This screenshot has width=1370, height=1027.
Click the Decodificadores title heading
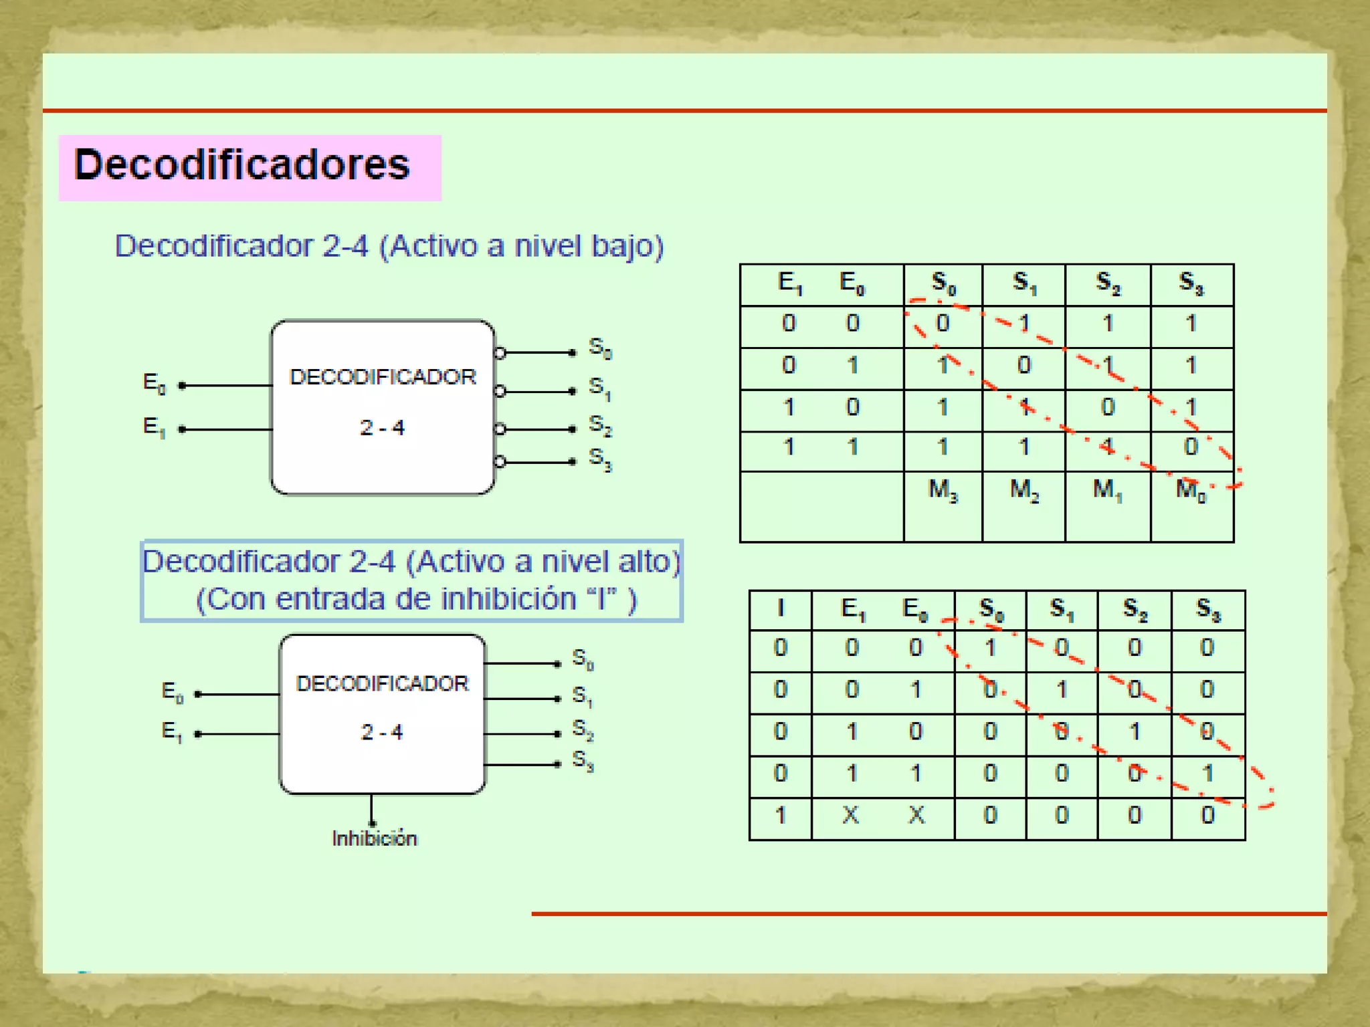tap(241, 164)
